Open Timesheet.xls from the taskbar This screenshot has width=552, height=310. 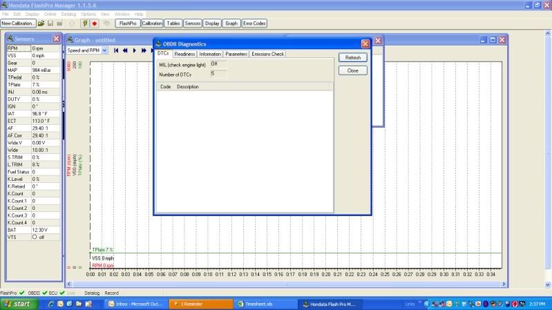click(x=260, y=304)
